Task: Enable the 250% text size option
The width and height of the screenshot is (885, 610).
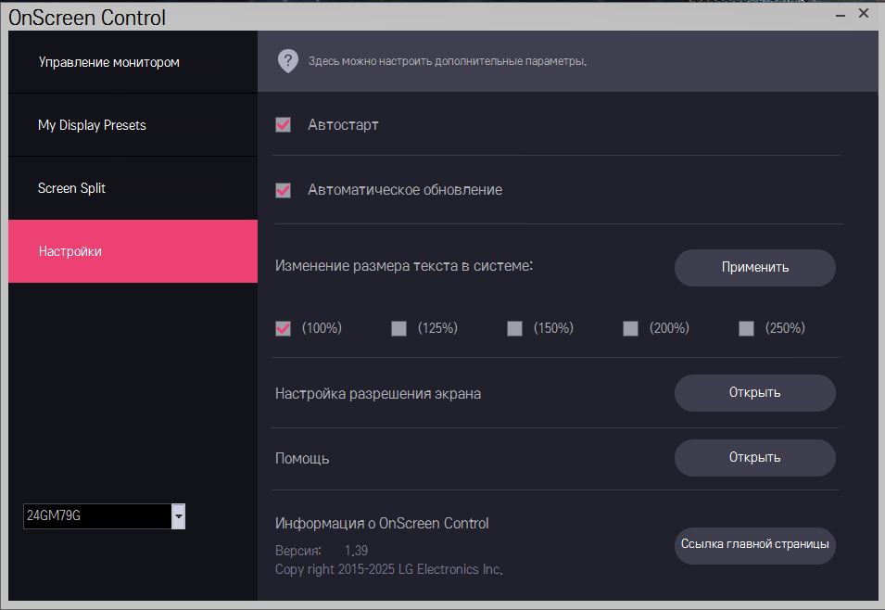Action: 747,328
